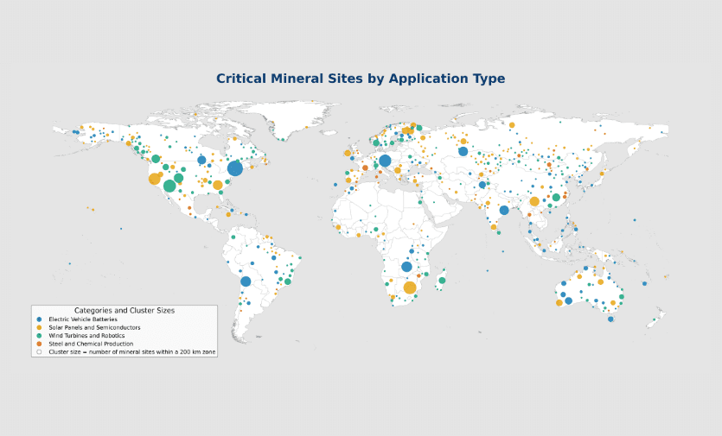The height and width of the screenshot is (436, 722).
Task: Click the blue cluster in central South America
Action: [x=246, y=281]
